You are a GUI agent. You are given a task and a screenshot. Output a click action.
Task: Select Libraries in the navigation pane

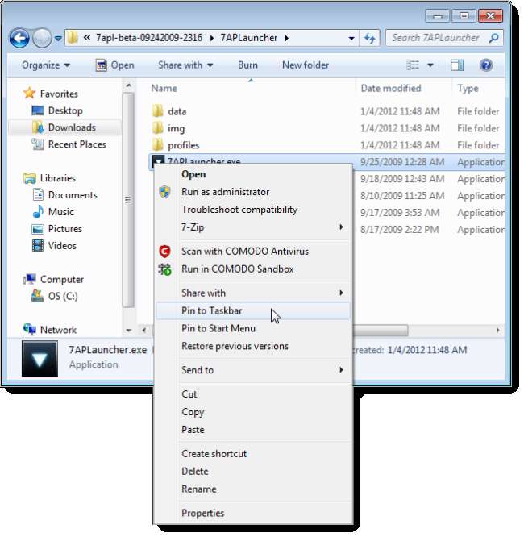tap(57, 178)
